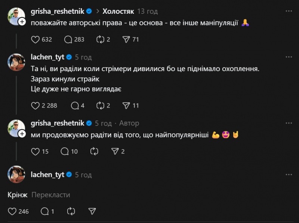Like lachen_tyt's reply with 2 288 likes
Screen dimensions: 299x223
(35, 105)
